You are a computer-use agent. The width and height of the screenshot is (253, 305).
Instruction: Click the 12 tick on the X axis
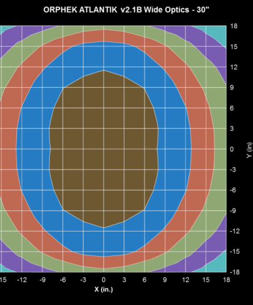[x=185, y=280]
